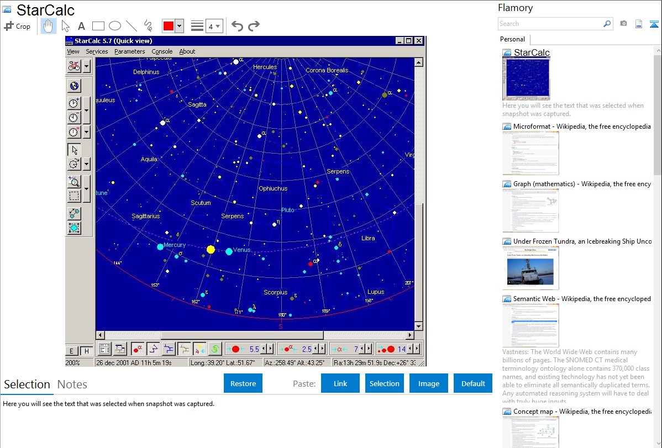Open the color picker dropdown arrow
This screenshot has height=448, width=662.
click(x=179, y=26)
